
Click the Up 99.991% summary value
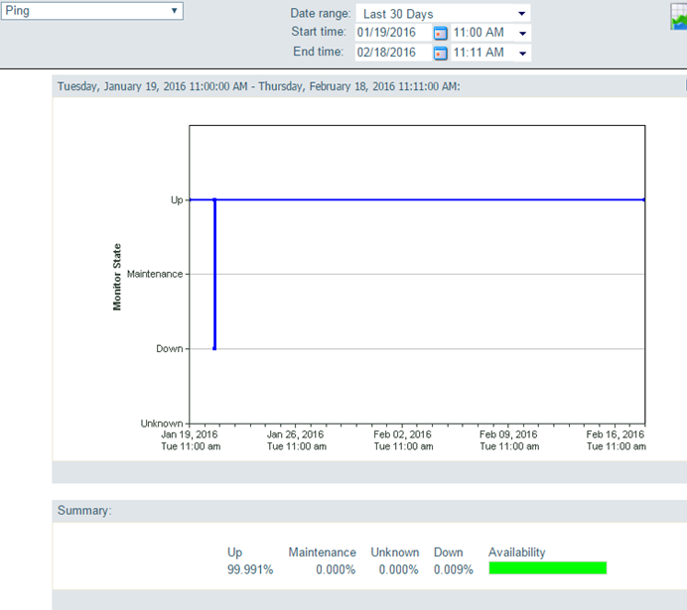(250, 569)
